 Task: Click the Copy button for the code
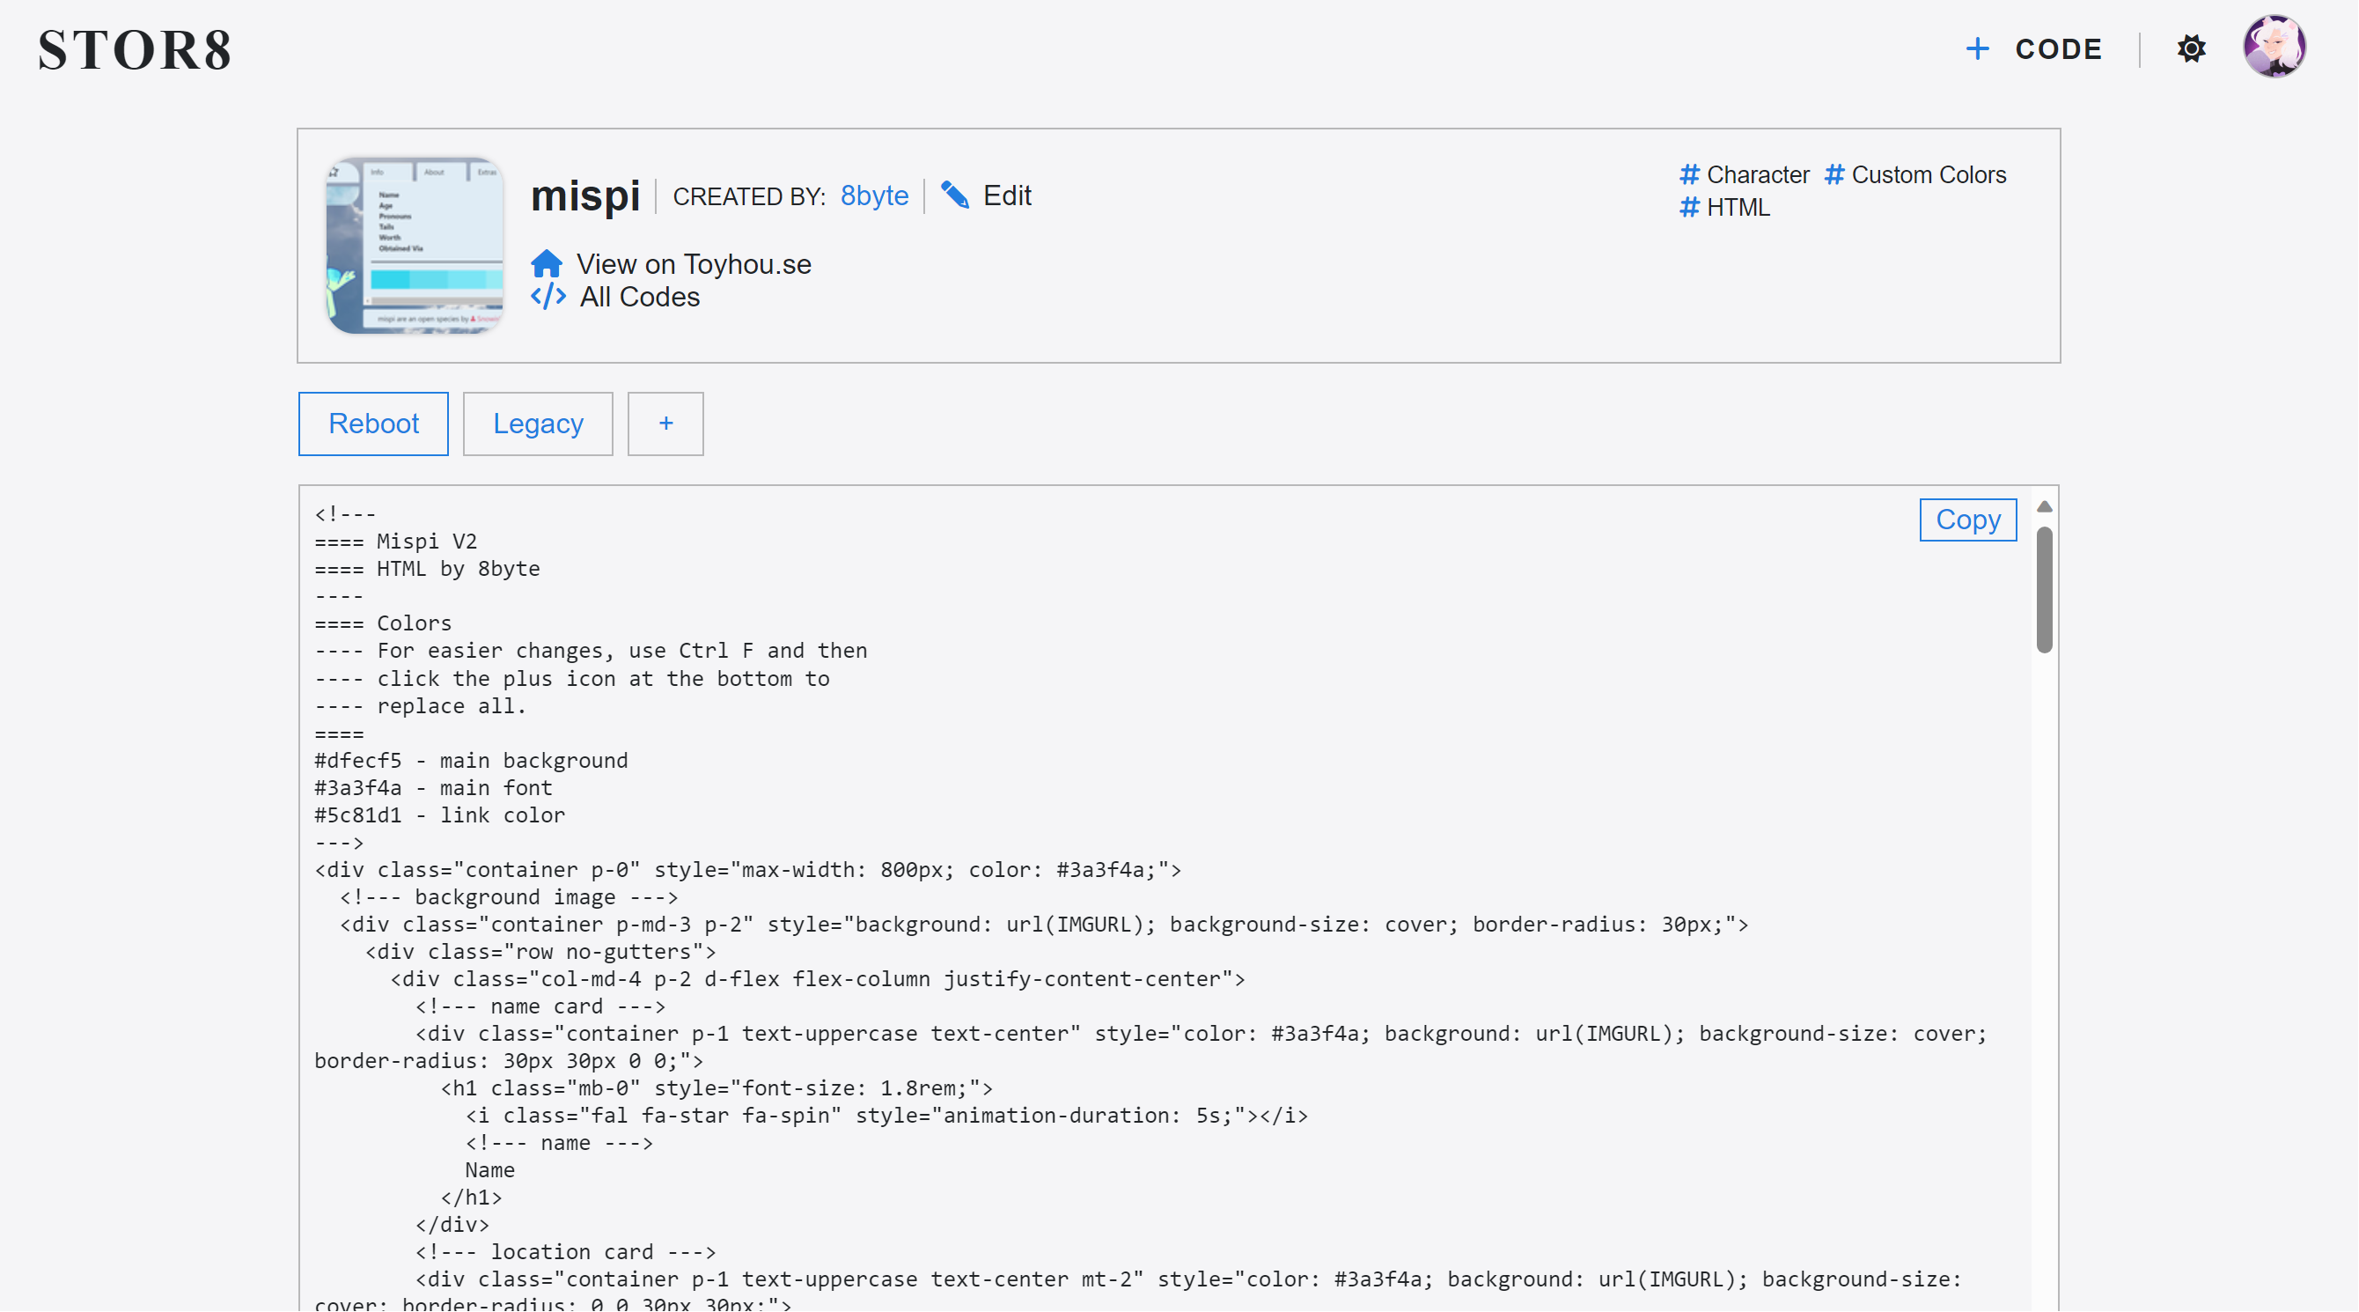pyautogui.click(x=1966, y=520)
